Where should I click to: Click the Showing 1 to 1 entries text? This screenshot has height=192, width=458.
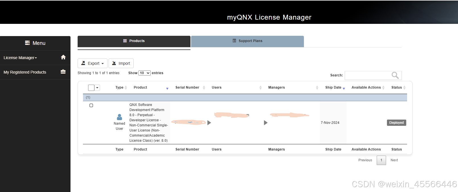pos(98,73)
